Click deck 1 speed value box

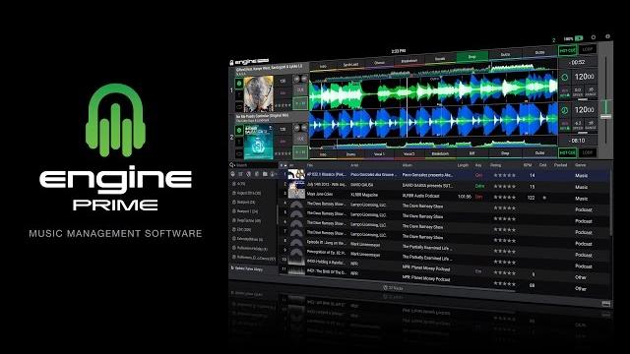pos(578,91)
